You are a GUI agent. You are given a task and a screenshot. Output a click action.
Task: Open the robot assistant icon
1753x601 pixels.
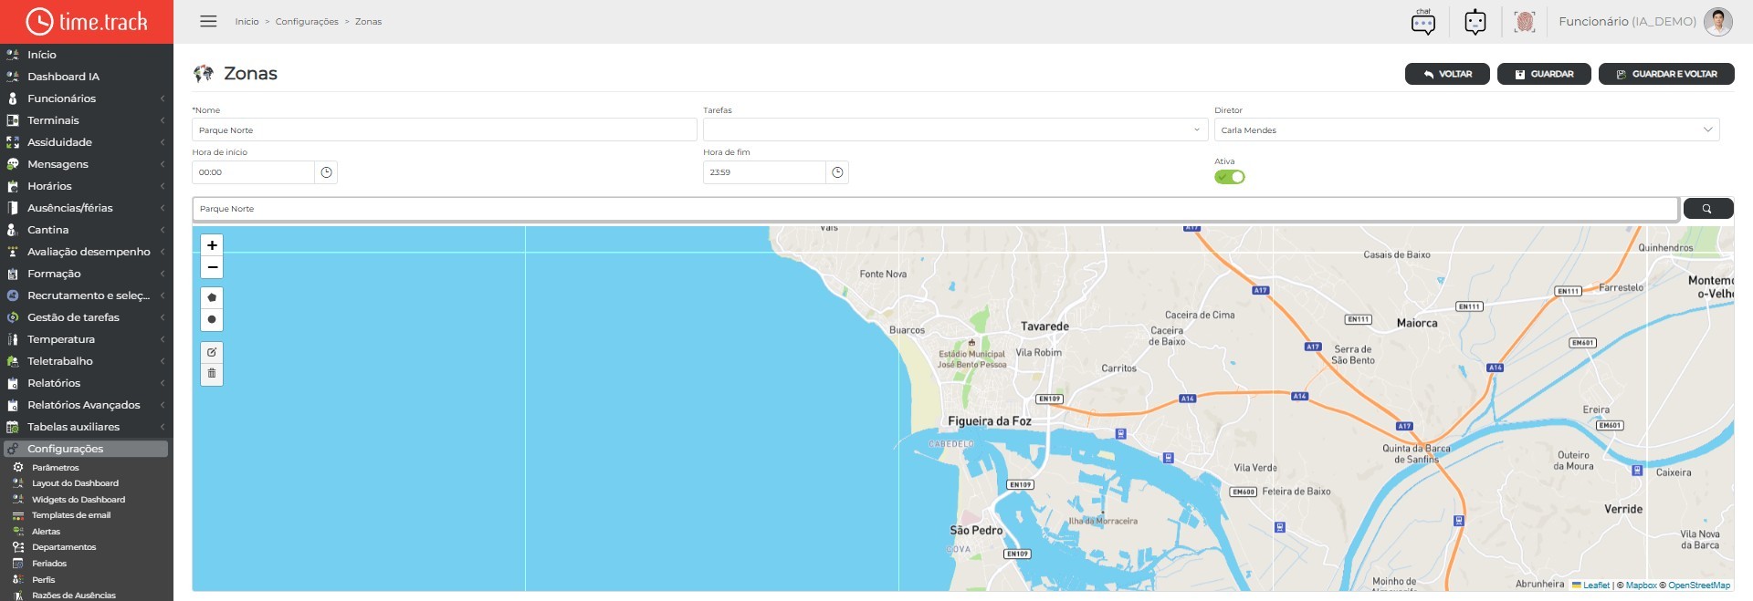(1475, 22)
